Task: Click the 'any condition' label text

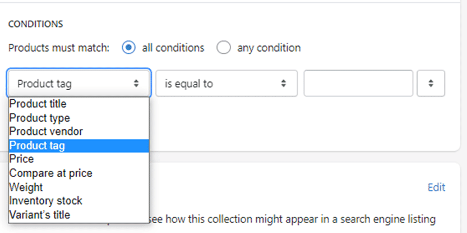Action: tap(269, 48)
